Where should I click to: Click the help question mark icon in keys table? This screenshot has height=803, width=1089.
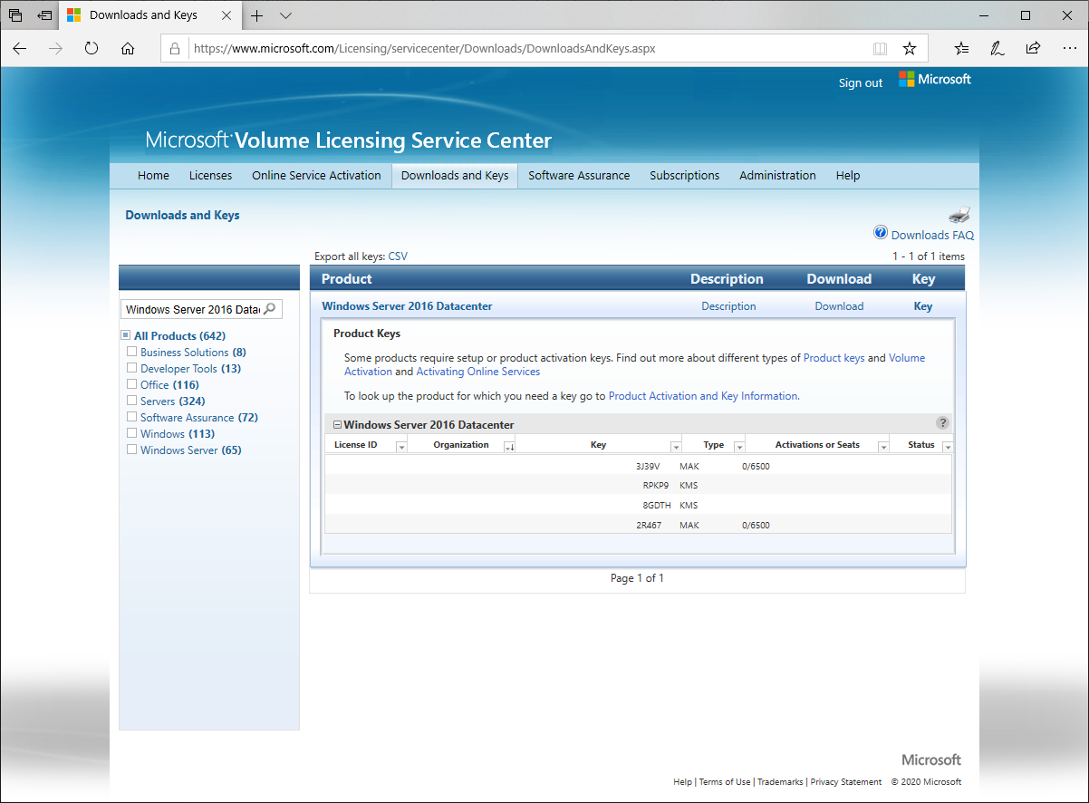pos(942,423)
